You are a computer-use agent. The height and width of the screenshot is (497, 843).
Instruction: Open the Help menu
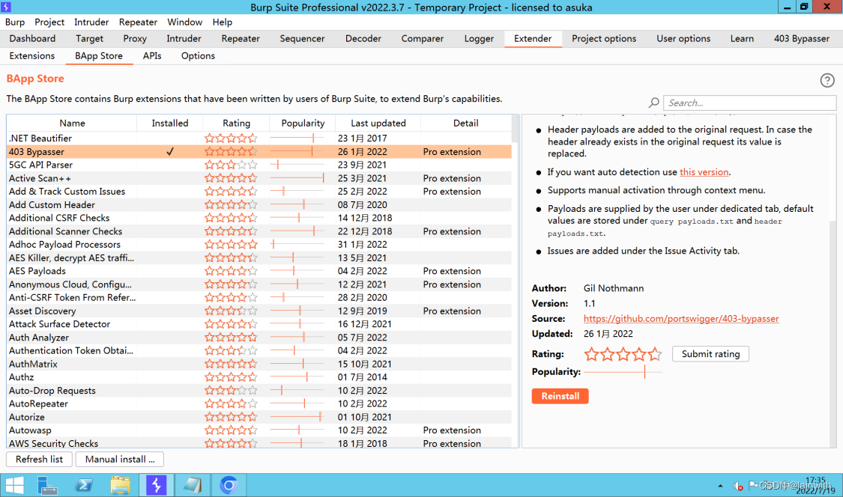pyautogui.click(x=222, y=22)
